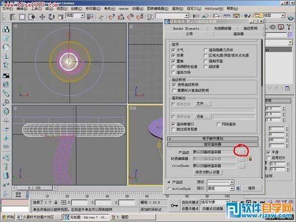Viewport: 296px width, 222px height.
Task: Click the Mirror tool in the main toolbar
Action: [196, 16]
